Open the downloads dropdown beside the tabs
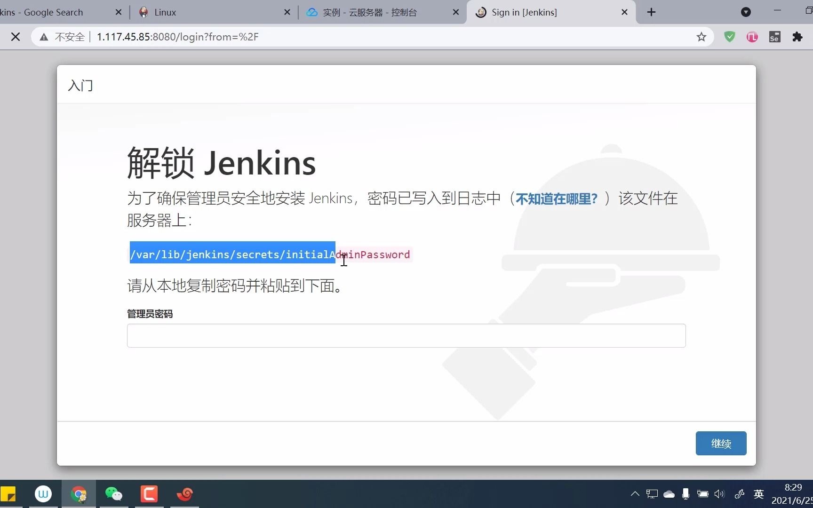Image resolution: width=813 pixels, height=508 pixels. pos(746,12)
